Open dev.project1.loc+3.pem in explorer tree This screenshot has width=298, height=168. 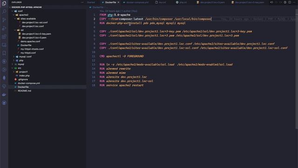click(34, 38)
